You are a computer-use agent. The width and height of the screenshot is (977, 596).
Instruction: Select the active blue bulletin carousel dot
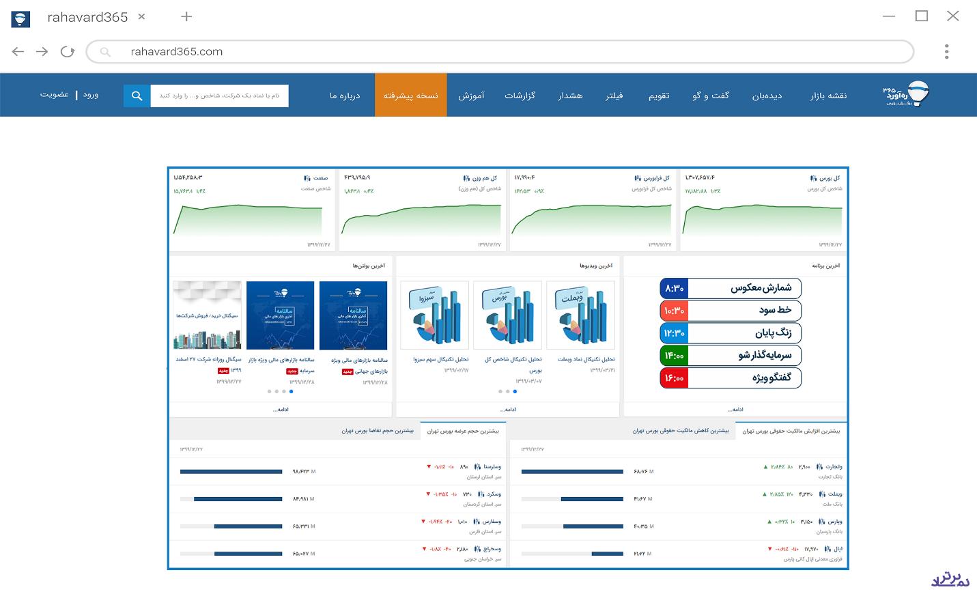(x=291, y=392)
